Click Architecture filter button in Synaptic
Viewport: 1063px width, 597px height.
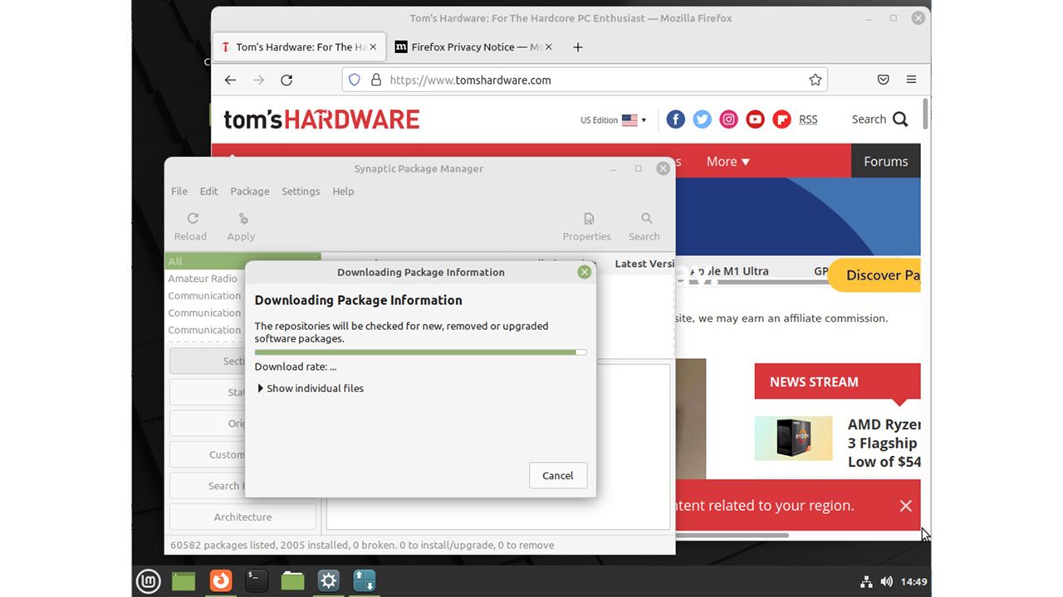pos(242,517)
